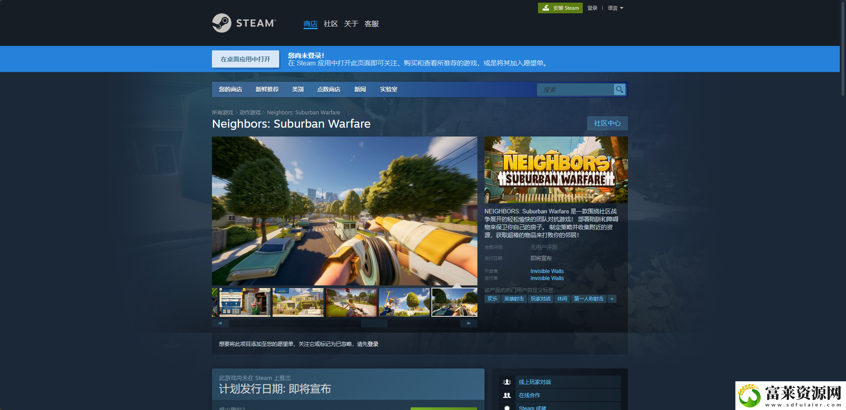Select the red-shirt character backyard screenshot thumbnail
The height and width of the screenshot is (410, 846).
pyautogui.click(x=351, y=303)
